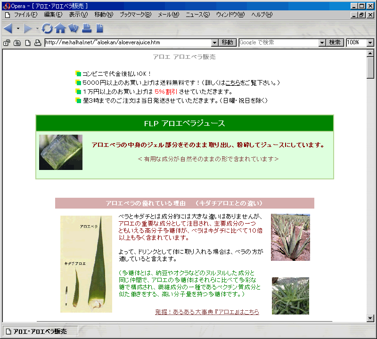Image resolution: width=377 pixels, height=339 pixels.
Task: Click the vertical scrollbar thumb
Action: (370, 68)
